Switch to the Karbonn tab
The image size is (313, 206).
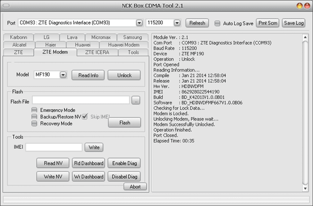(19, 37)
